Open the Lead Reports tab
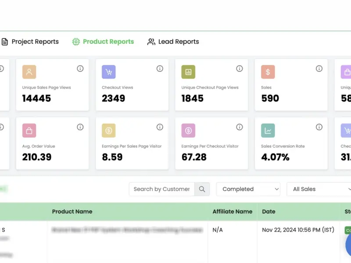351x263 pixels. (173, 42)
